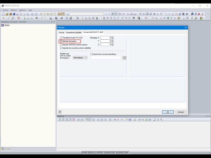Click the Décalage Z input field

click(x=106, y=44)
